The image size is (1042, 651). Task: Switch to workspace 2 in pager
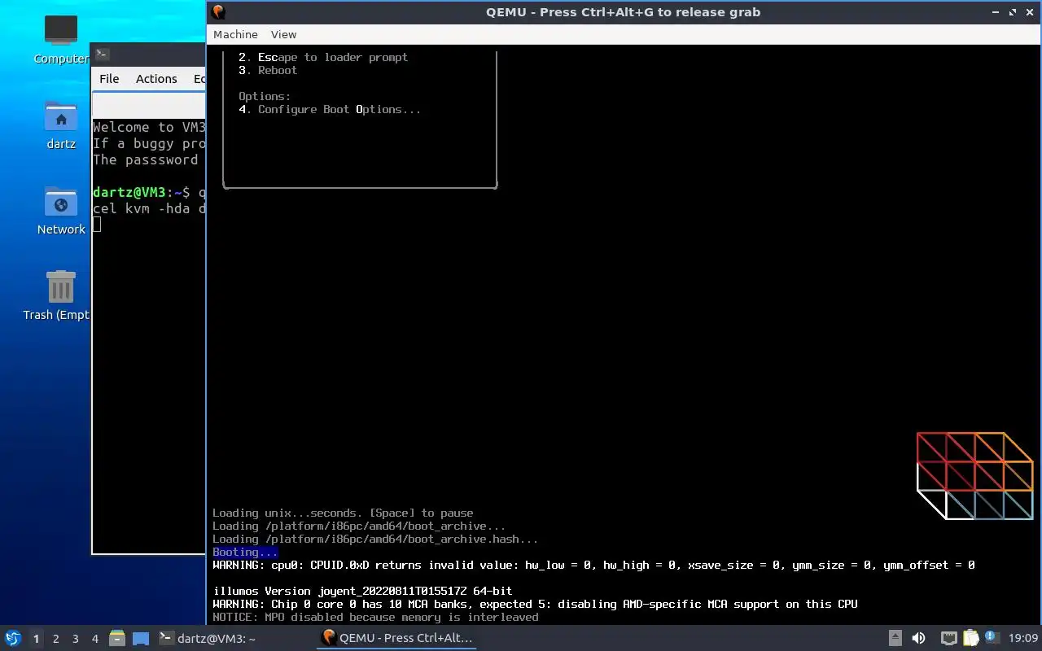(x=55, y=639)
